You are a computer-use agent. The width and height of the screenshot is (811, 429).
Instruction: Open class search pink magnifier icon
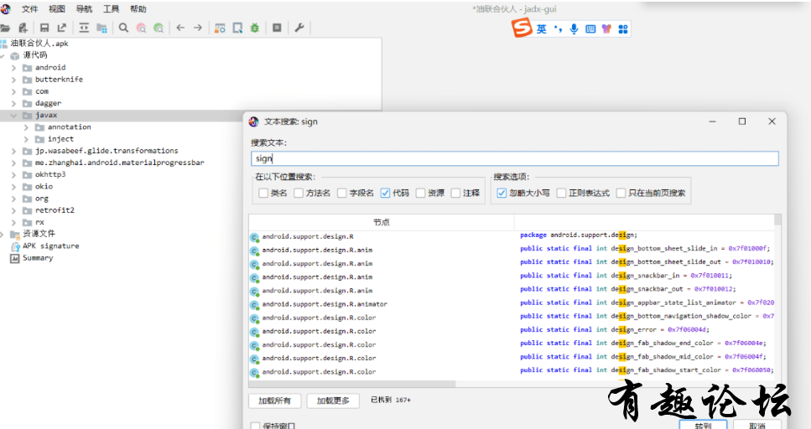click(141, 28)
